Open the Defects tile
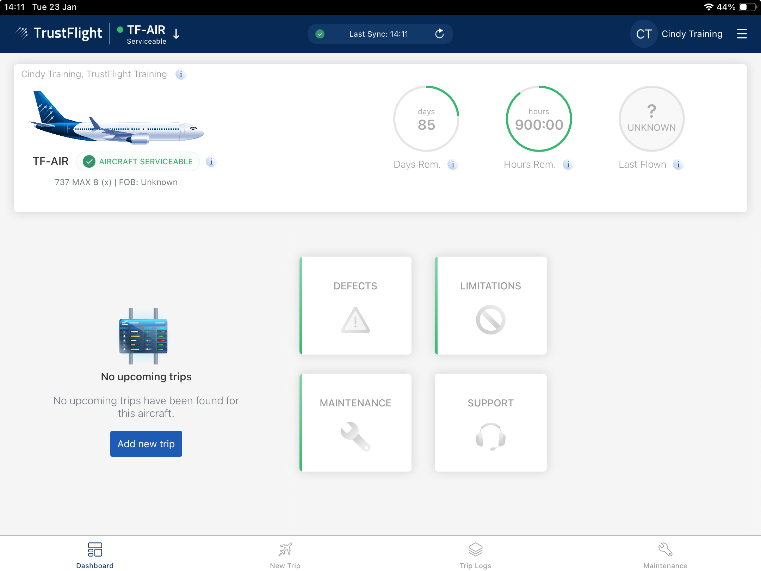Image resolution: width=761 pixels, height=571 pixels. [355, 306]
